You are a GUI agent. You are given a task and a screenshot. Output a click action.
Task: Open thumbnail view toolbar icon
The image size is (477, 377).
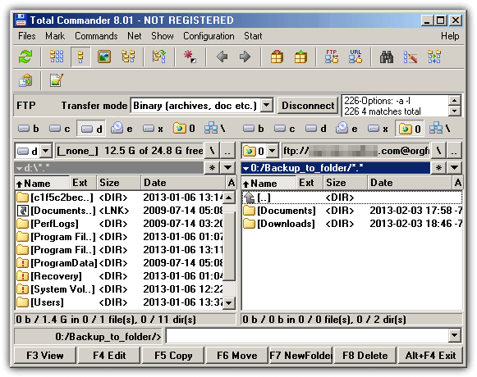coord(104,57)
